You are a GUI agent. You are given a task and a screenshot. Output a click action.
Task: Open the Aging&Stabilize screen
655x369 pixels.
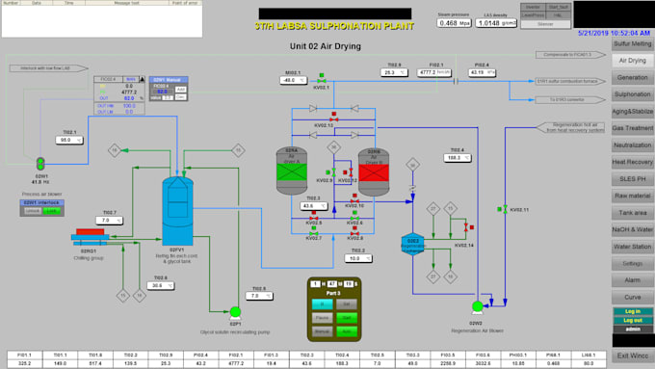click(x=633, y=112)
